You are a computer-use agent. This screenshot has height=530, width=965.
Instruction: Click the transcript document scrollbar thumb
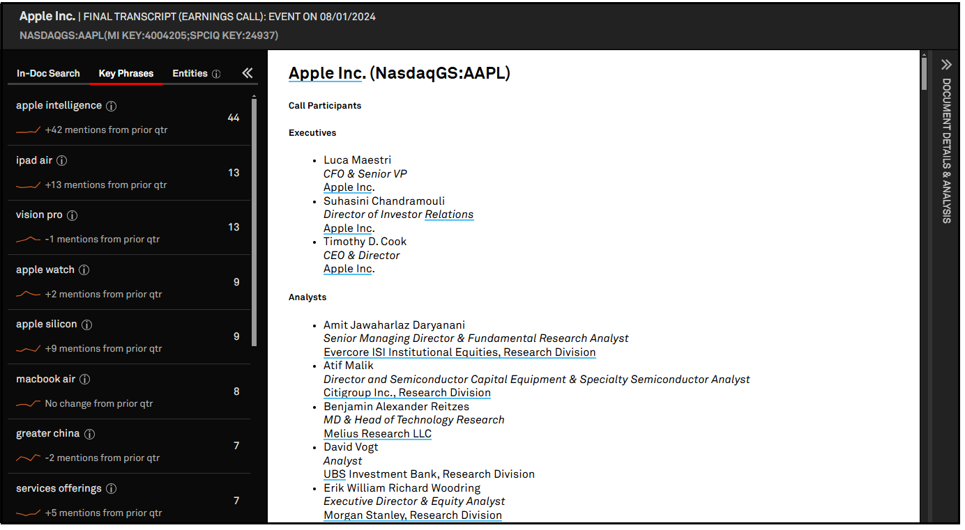click(x=925, y=74)
